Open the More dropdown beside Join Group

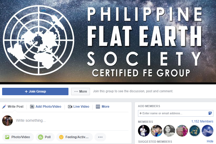click(81, 91)
